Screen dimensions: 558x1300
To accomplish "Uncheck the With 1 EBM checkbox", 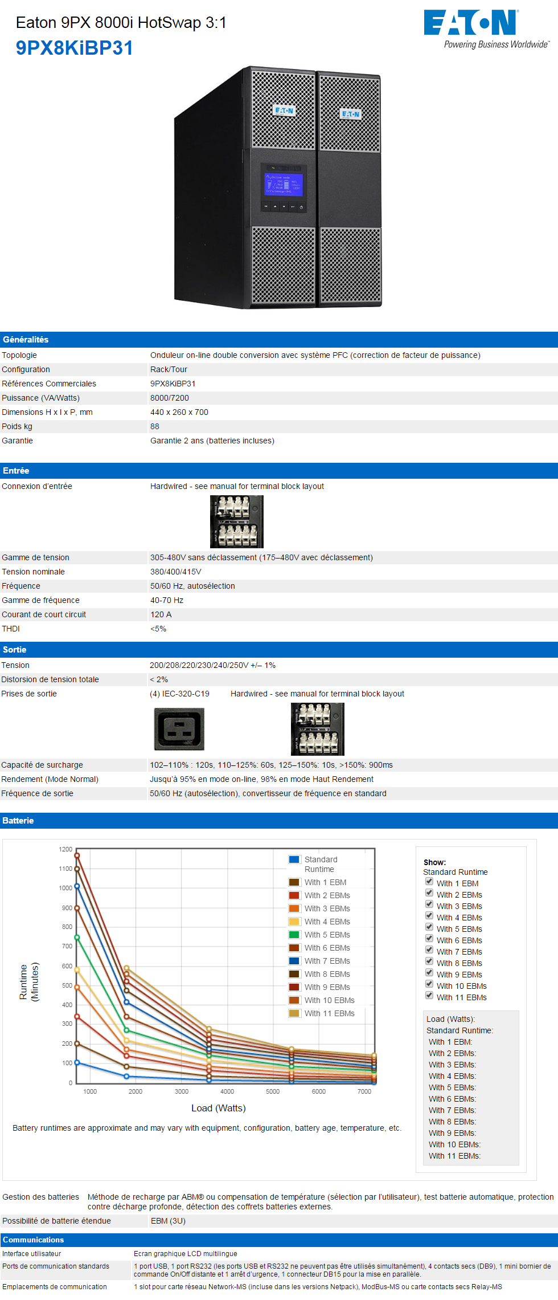I will (x=429, y=882).
